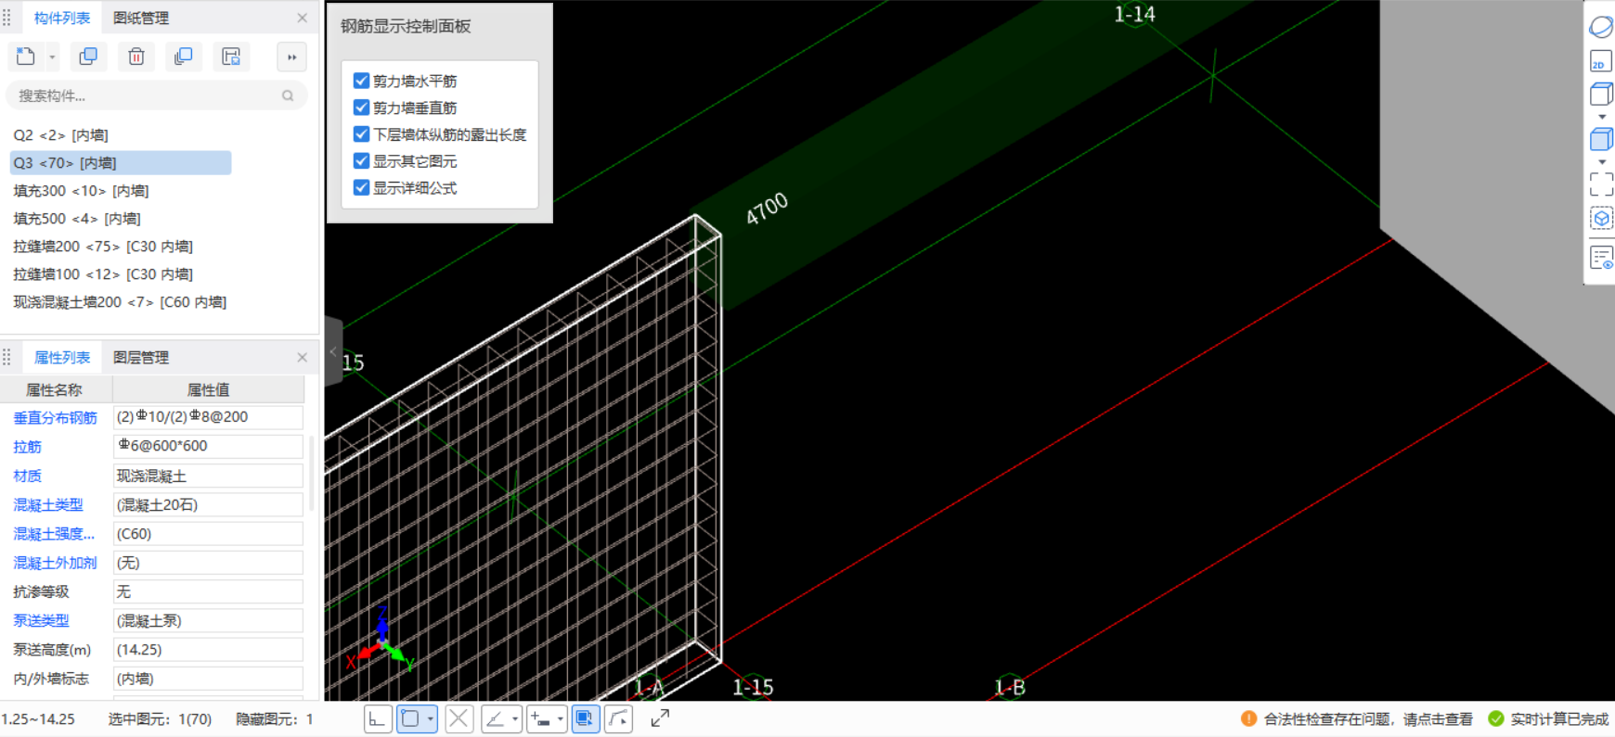This screenshot has width=1615, height=737.
Task: Toggle 显示详细公式 checkbox
Action: click(x=362, y=188)
